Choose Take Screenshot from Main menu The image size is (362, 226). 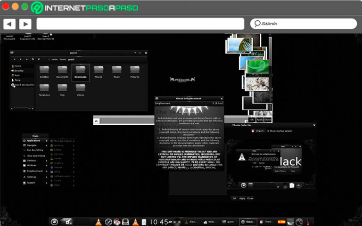(36, 155)
